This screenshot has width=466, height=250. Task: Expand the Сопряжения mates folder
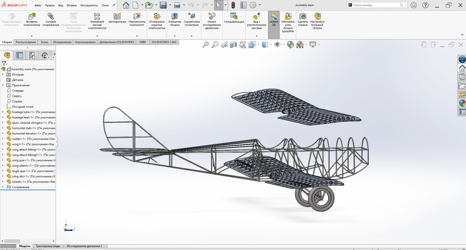tap(3, 187)
